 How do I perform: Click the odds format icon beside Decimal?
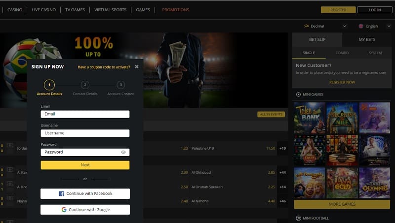(306, 26)
